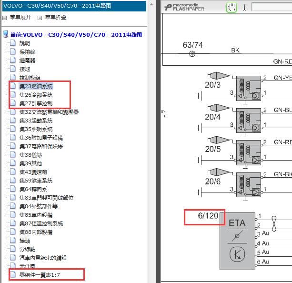Viewport: 292px width, 283px height.
Task: Click the Macromedia FlashPaper logo
Action: (184, 7)
